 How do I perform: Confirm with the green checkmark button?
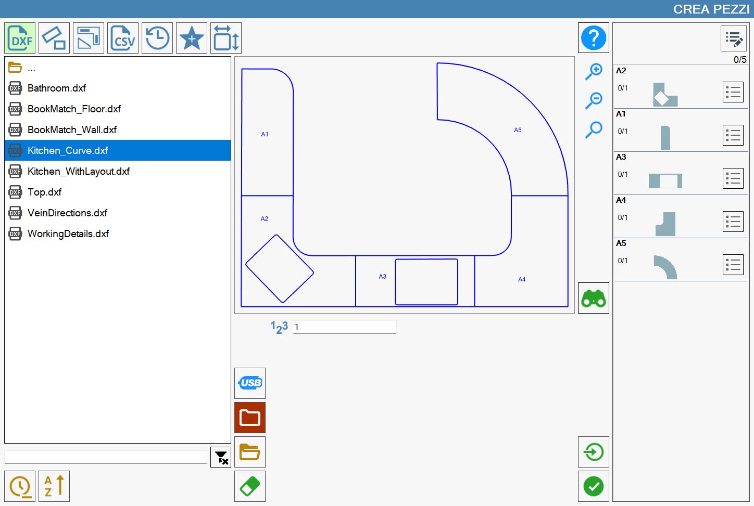point(594,486)
